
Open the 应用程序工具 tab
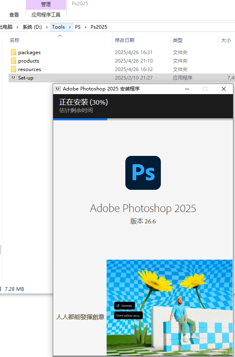pyautogui.click(x=46, y=15)
